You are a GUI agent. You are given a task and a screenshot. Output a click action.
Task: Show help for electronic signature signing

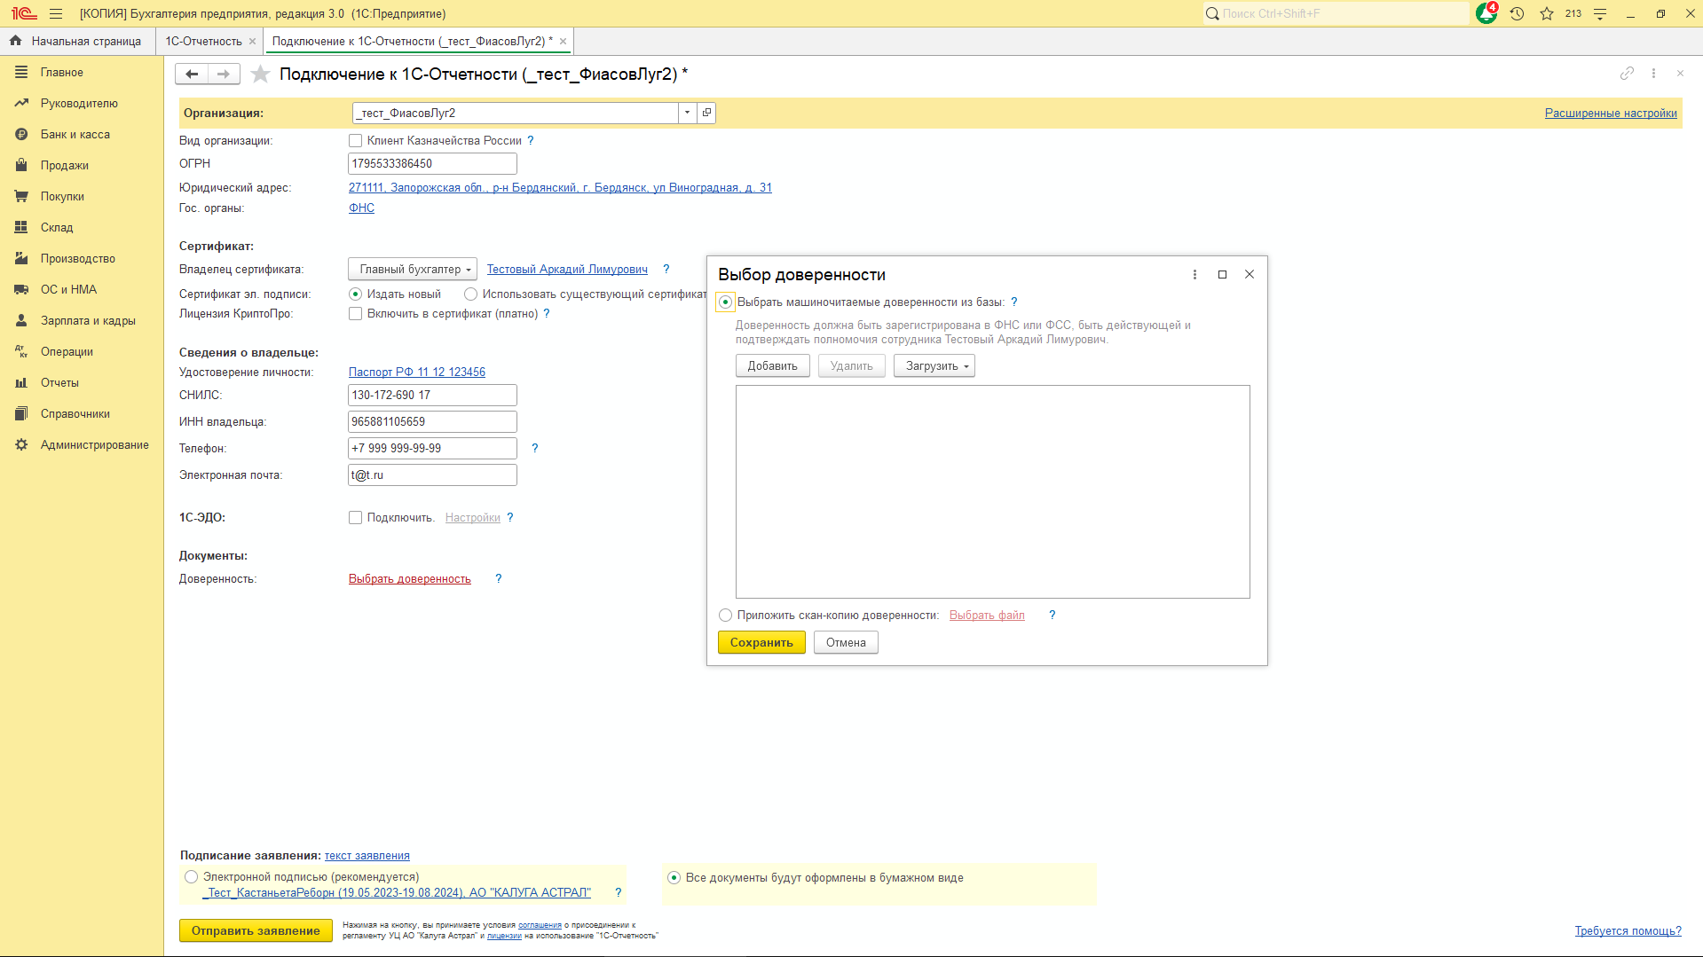pyautogui.click(x=619, y=892)
